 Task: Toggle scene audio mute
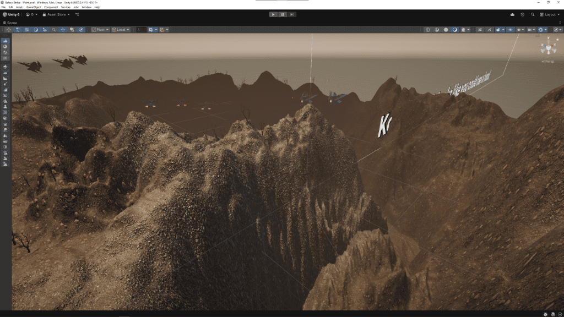click(x=489, y=30)
